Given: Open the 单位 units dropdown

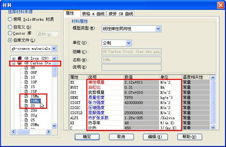Looking at the screenshot, I should [128, 43].
